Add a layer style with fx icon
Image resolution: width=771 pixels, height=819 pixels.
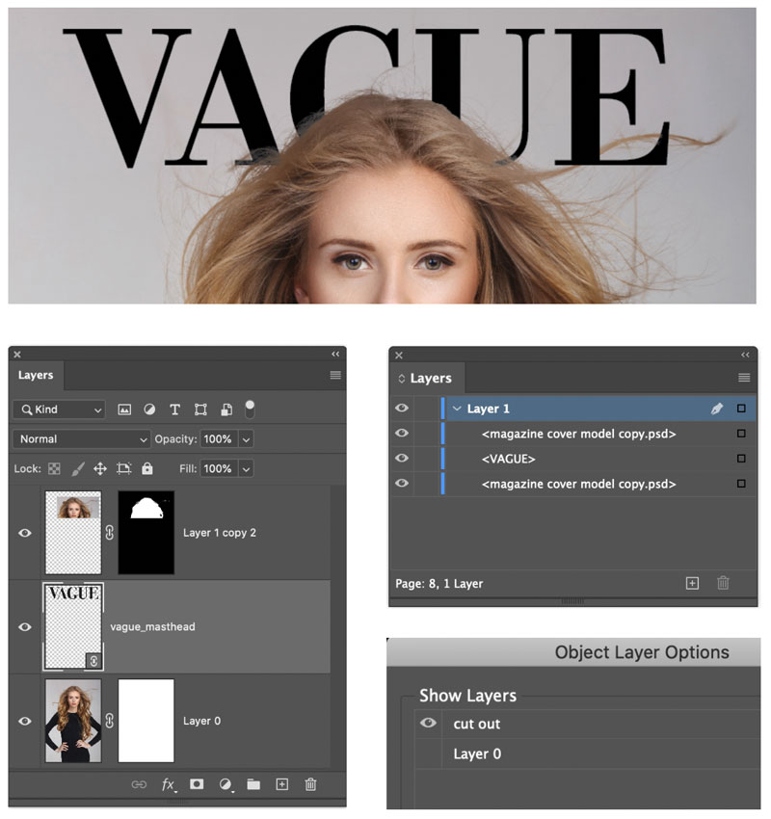[169, 784]
